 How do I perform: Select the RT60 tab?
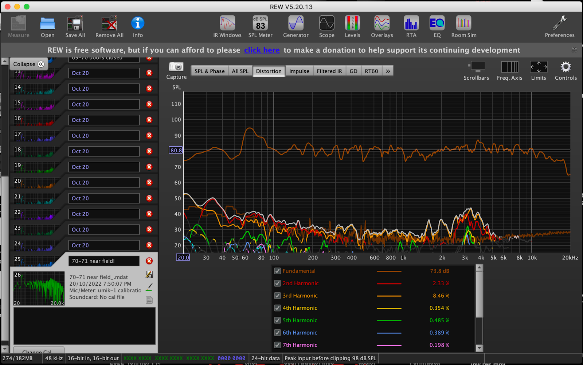[371, 71]
